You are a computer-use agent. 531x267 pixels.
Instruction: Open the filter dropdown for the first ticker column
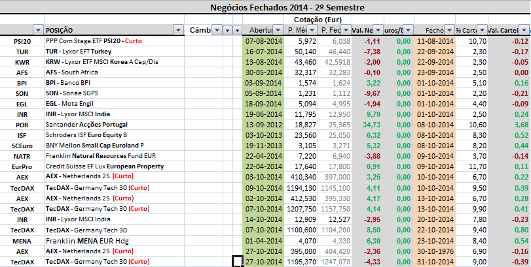tap(39, 31)
